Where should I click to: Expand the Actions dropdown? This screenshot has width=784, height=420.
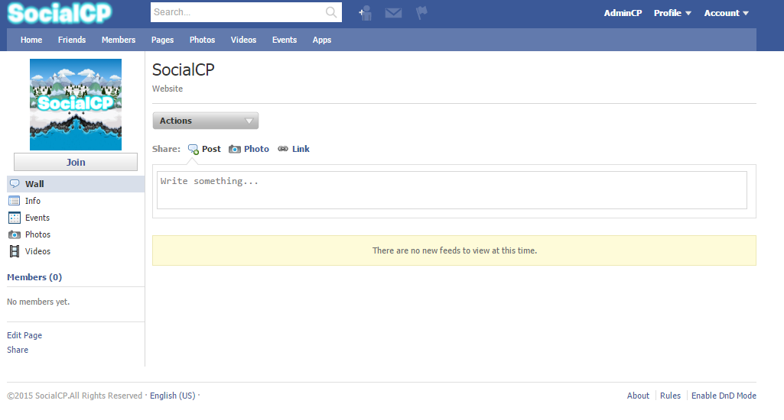206,121
